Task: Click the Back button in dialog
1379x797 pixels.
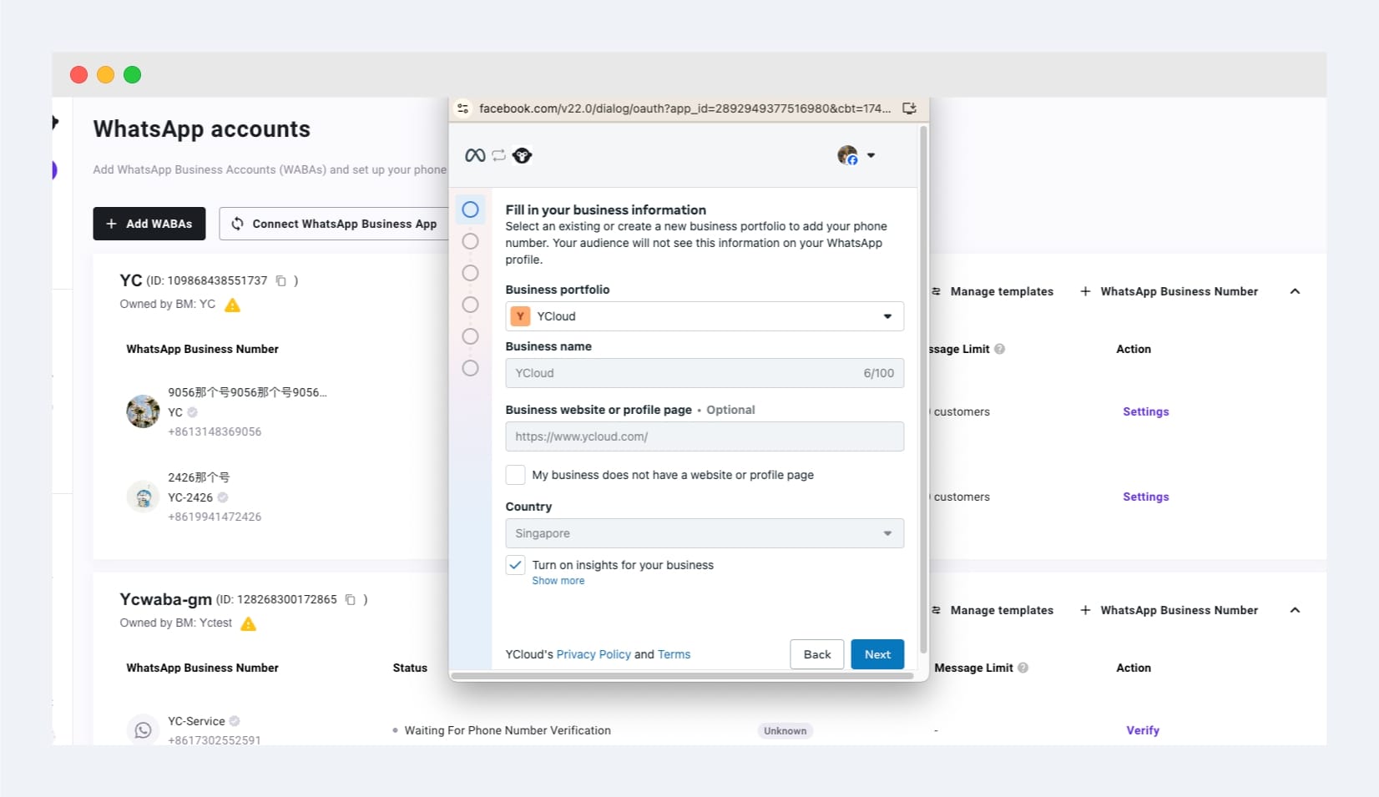Action: pyautogui.click(x=817, y=654)
